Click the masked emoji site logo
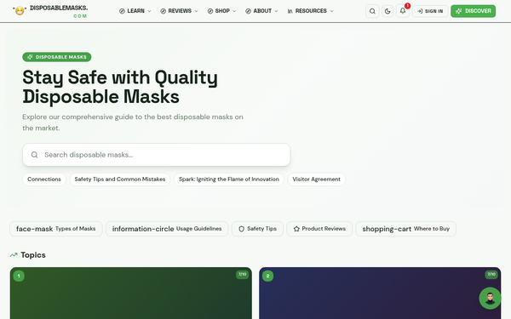Screen dimensions: 511x319 (x=20, y=11)
